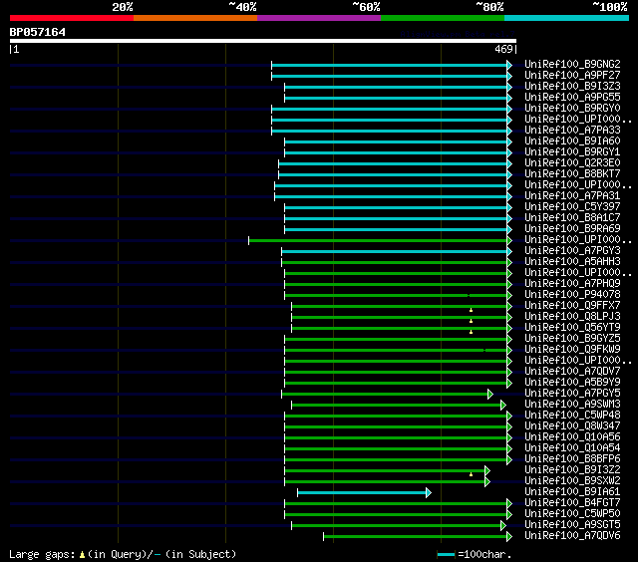Click the UniRef100_B8A1C7 label
The height and width of the screenshot is (562, 638).
coord(572,218)
